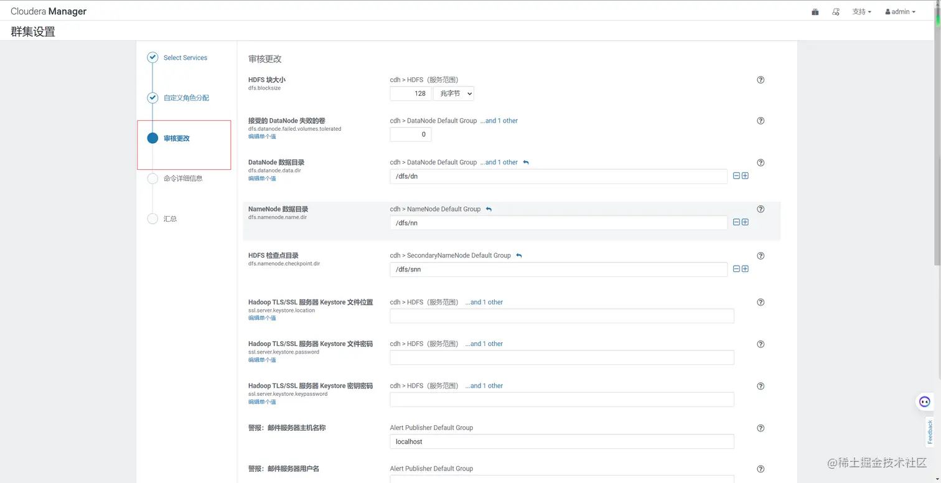Expand the admin user menu
The image size is (941, 483).
[900, 12]
